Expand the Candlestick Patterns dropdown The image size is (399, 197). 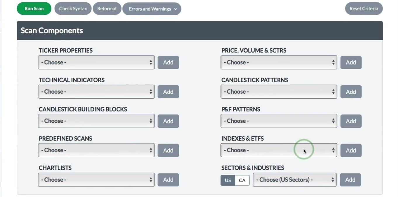pyautogui.click(x=279, y=92)
